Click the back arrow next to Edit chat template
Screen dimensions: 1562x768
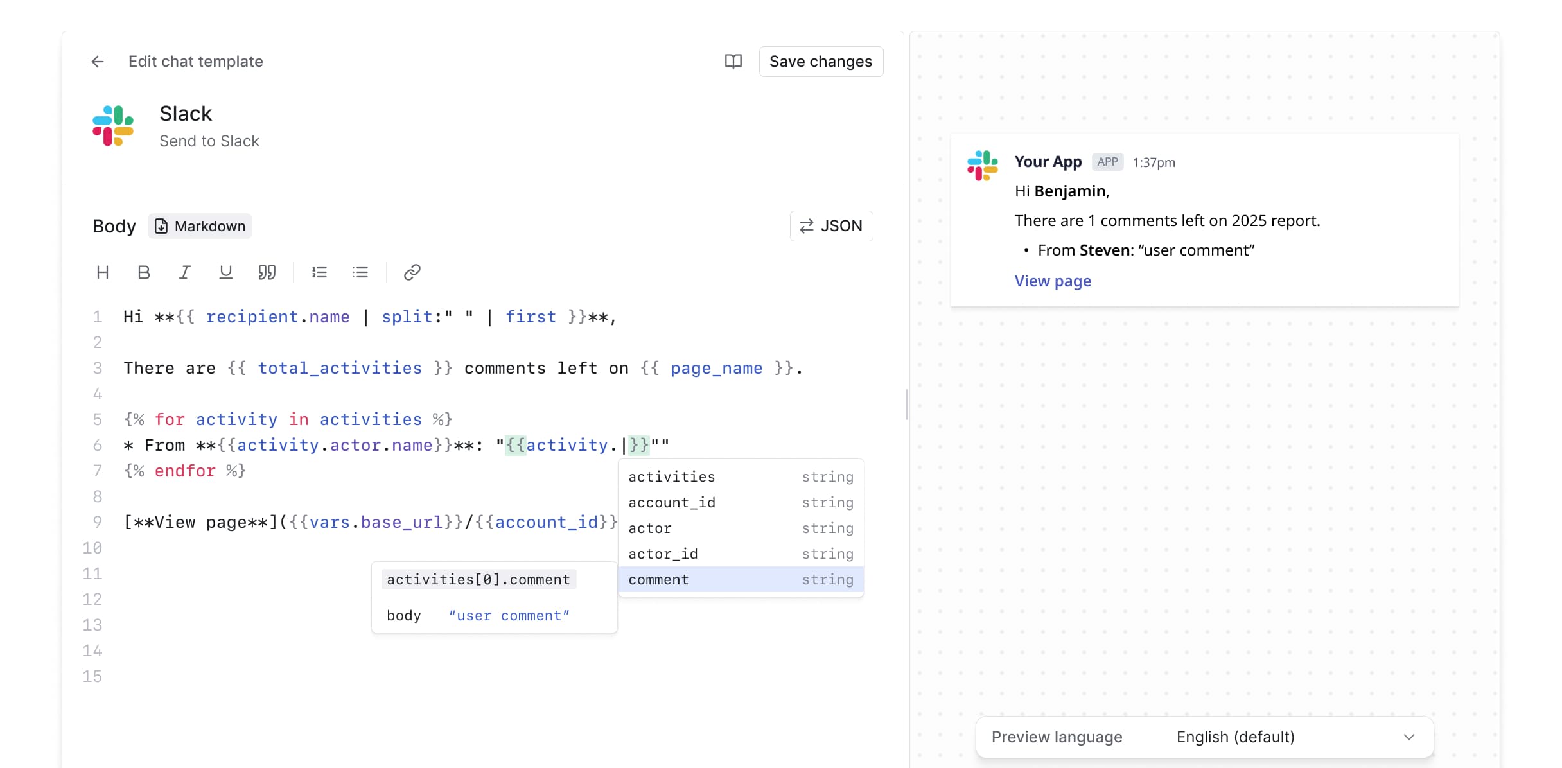tap(97, 61)
